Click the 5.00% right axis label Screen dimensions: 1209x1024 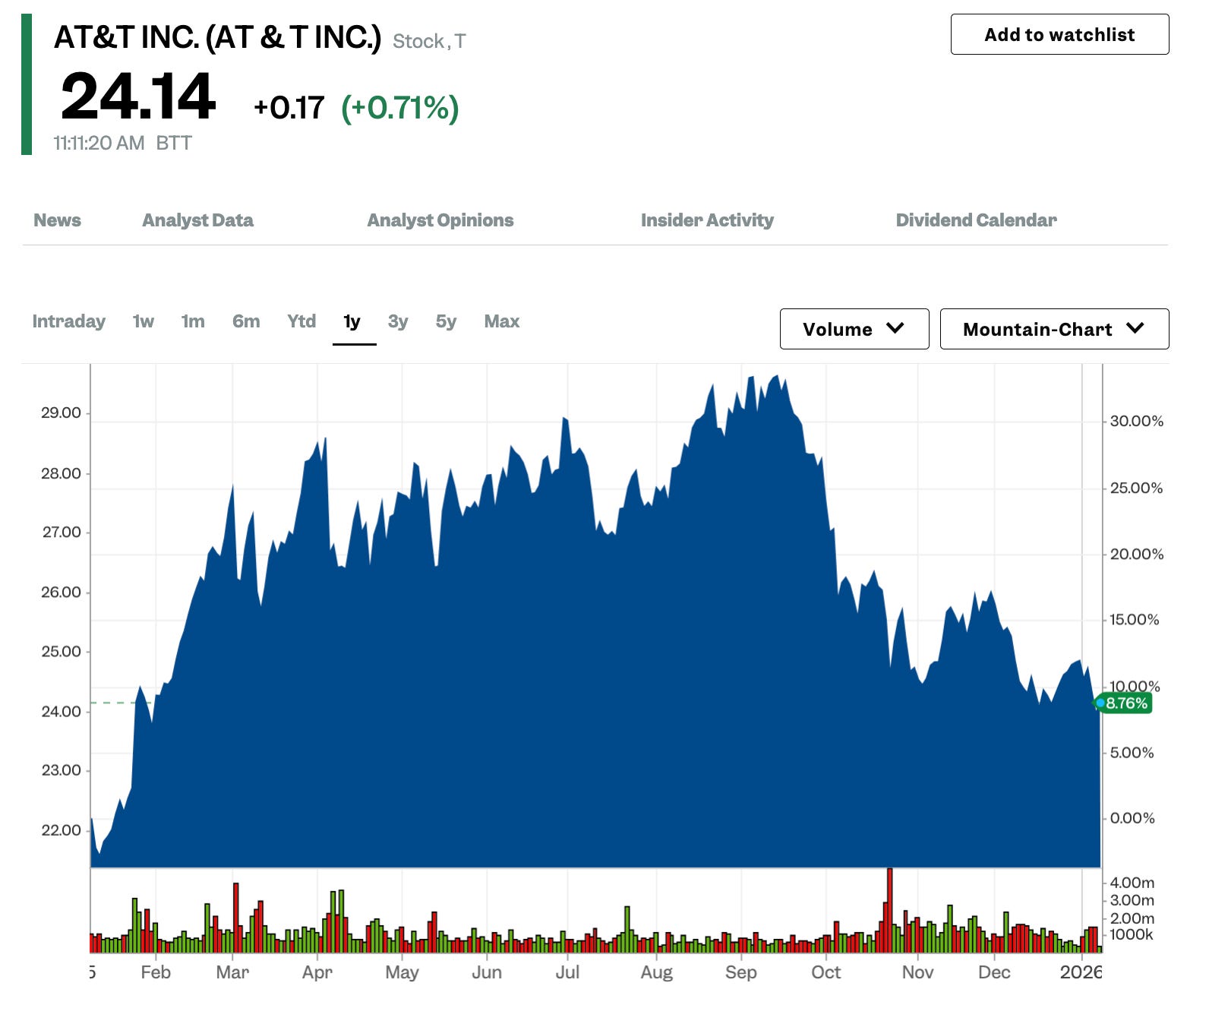[x=1132, y=752]
